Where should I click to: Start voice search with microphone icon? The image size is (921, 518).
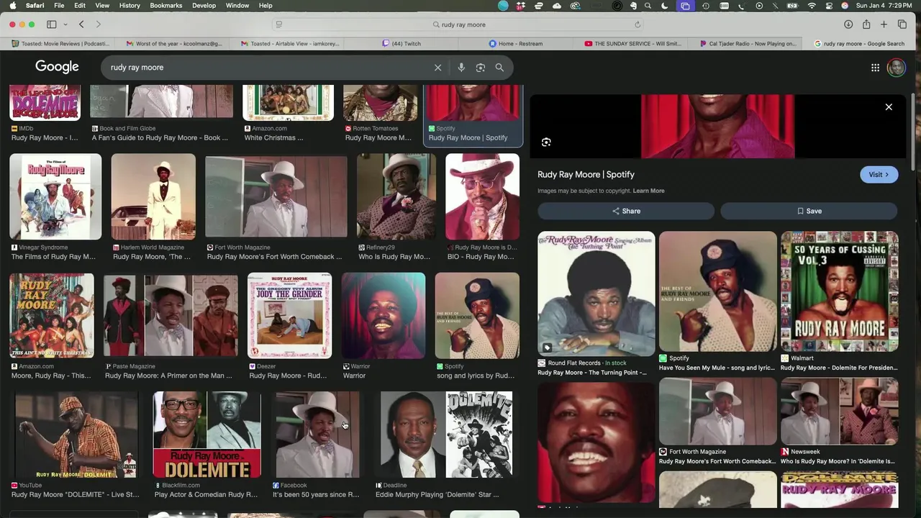(461, 68)
